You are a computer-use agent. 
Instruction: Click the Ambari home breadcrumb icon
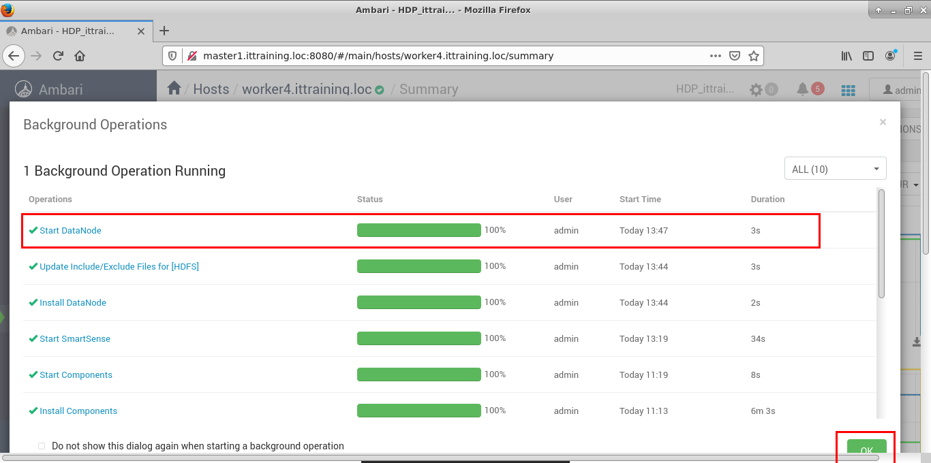(x=174, y=89)
